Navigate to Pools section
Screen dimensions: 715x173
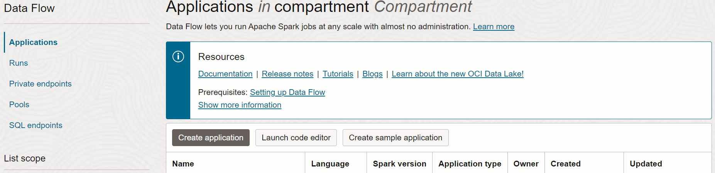[19, 105]
